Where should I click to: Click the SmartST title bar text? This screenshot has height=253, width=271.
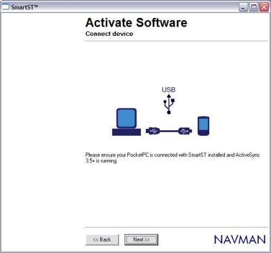pos(24,7)
